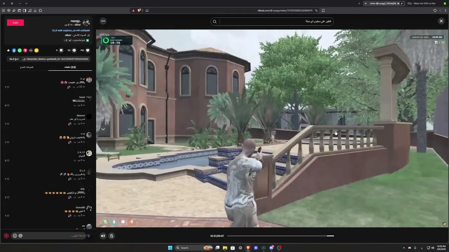Screen dimensions: 449x252
Task: Open the extensions puzzle-piece icon
Action: (40, 10)
